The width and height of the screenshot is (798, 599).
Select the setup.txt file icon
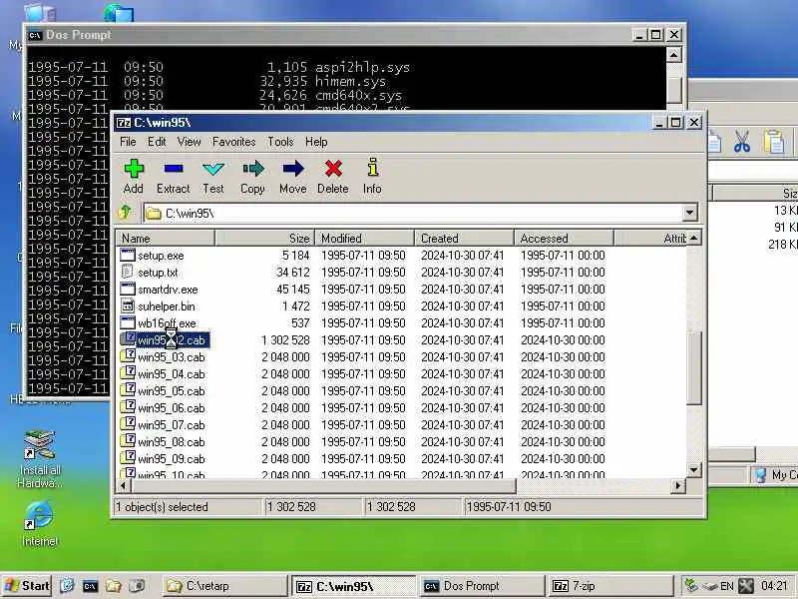128,272
